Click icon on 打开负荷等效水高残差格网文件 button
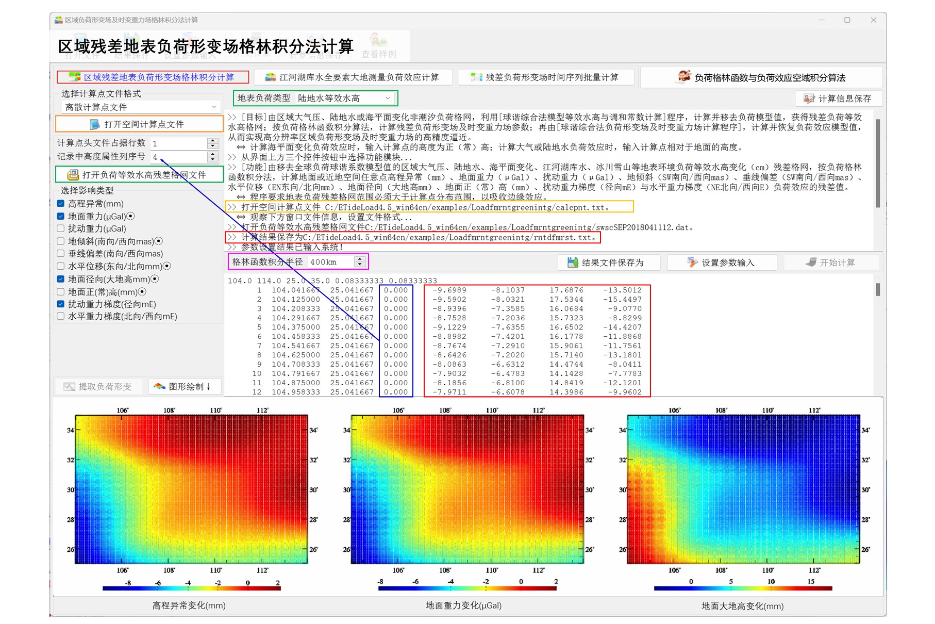 coord(73,175)
